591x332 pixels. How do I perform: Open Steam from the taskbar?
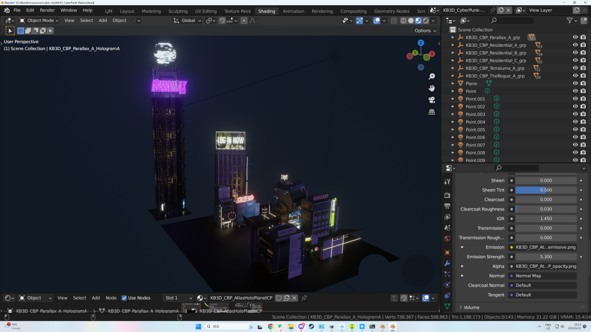click(x=311, y=326)
